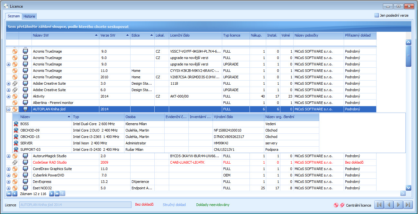418x214 pixels.
Task: Sort by the Verze SW column header
Action: [114, 35]
